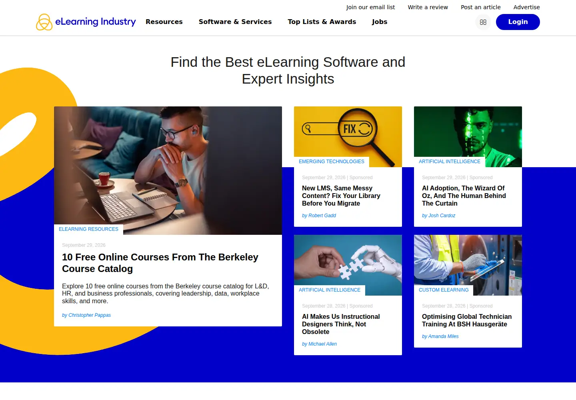Screen dimensions: 576x400
Task: Open the Software & Services menu
Action: [x=235, y=22]
